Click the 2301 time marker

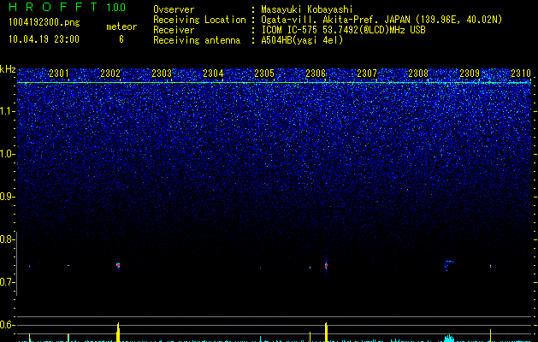tap(59, 74)
